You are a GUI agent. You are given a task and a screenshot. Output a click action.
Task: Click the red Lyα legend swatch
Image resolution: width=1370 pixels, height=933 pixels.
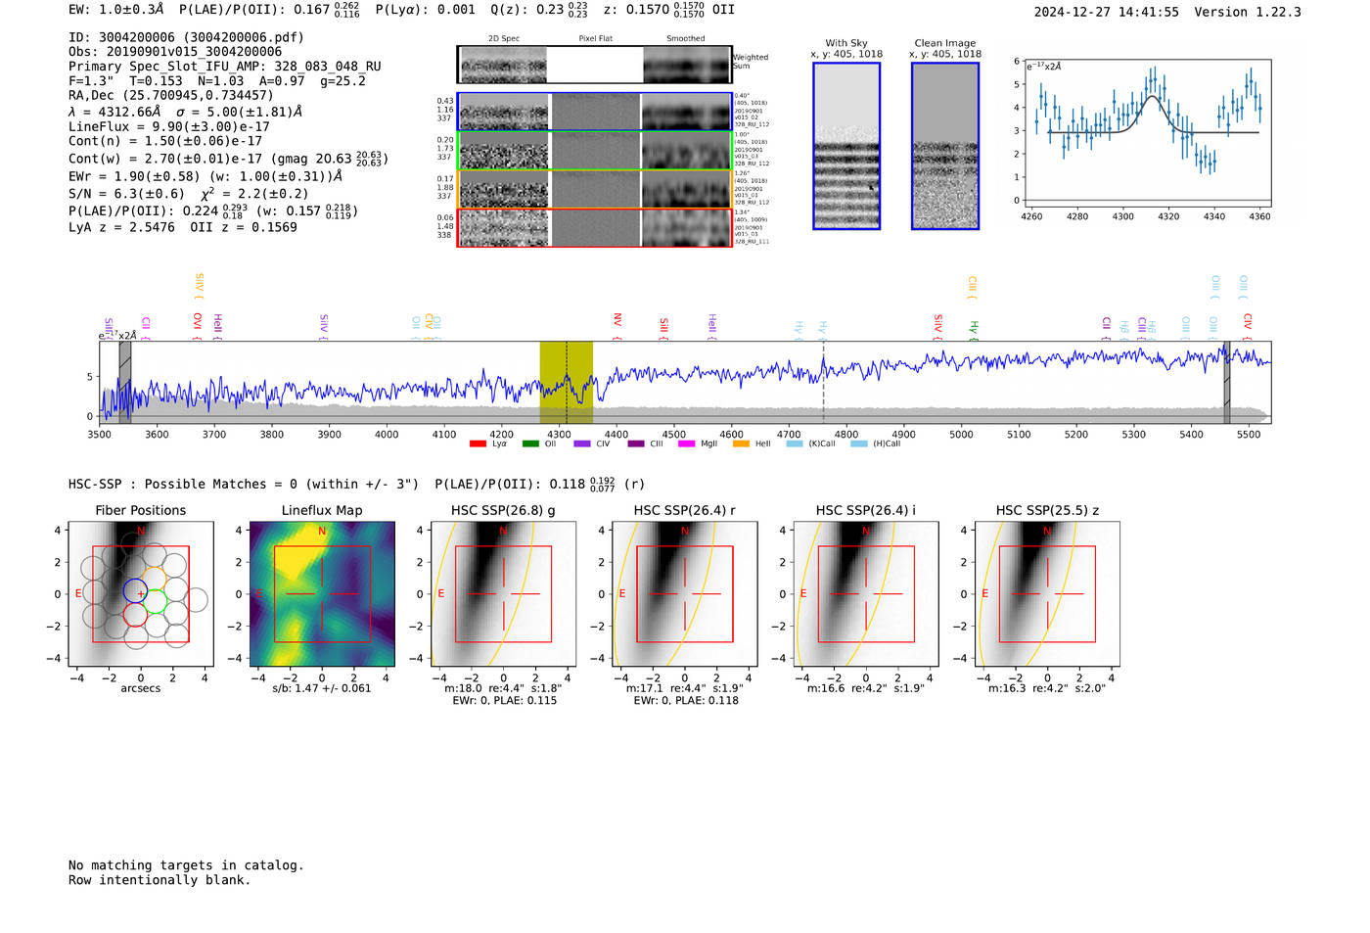478,444
